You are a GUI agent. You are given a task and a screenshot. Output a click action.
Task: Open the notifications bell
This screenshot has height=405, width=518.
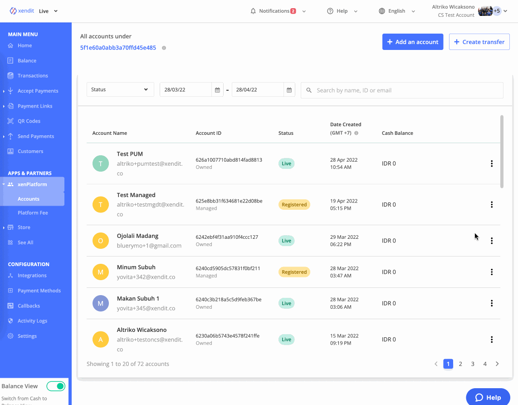point(253,11)
